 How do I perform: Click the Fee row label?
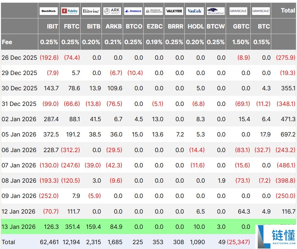coord(7,42)
